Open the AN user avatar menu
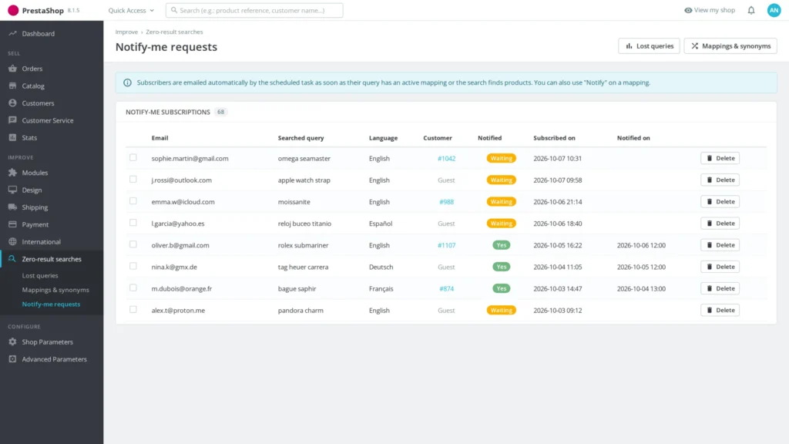This screenshot has width=789, height=444. point(774,10)
